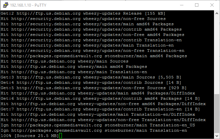The width and height of the screenshot is (220, 139).
Task: Close the PuTTY session window
Action: click(x=212, y=5)
